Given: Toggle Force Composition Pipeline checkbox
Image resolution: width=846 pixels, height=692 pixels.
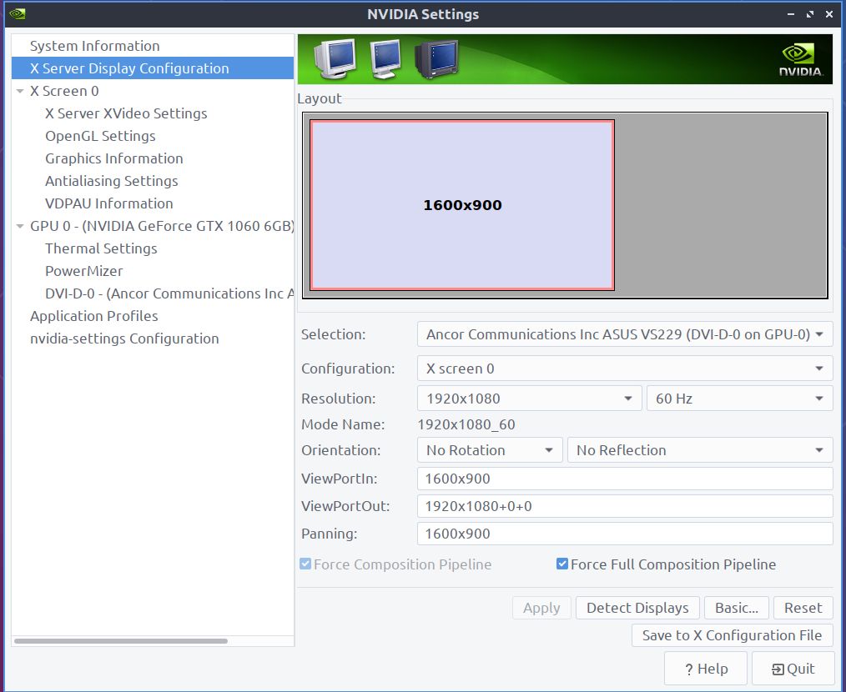Looking at the screenshot, I should pyautogui.click(x=305, y=564).
